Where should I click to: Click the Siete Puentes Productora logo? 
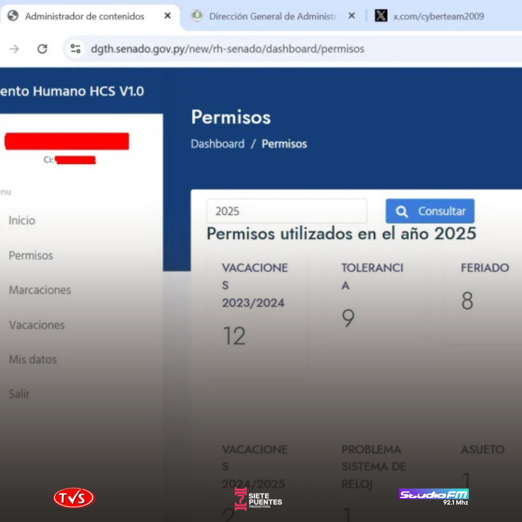point(259,499)
